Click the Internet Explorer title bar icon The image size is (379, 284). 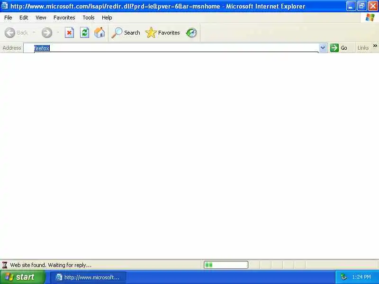(4, 6)
